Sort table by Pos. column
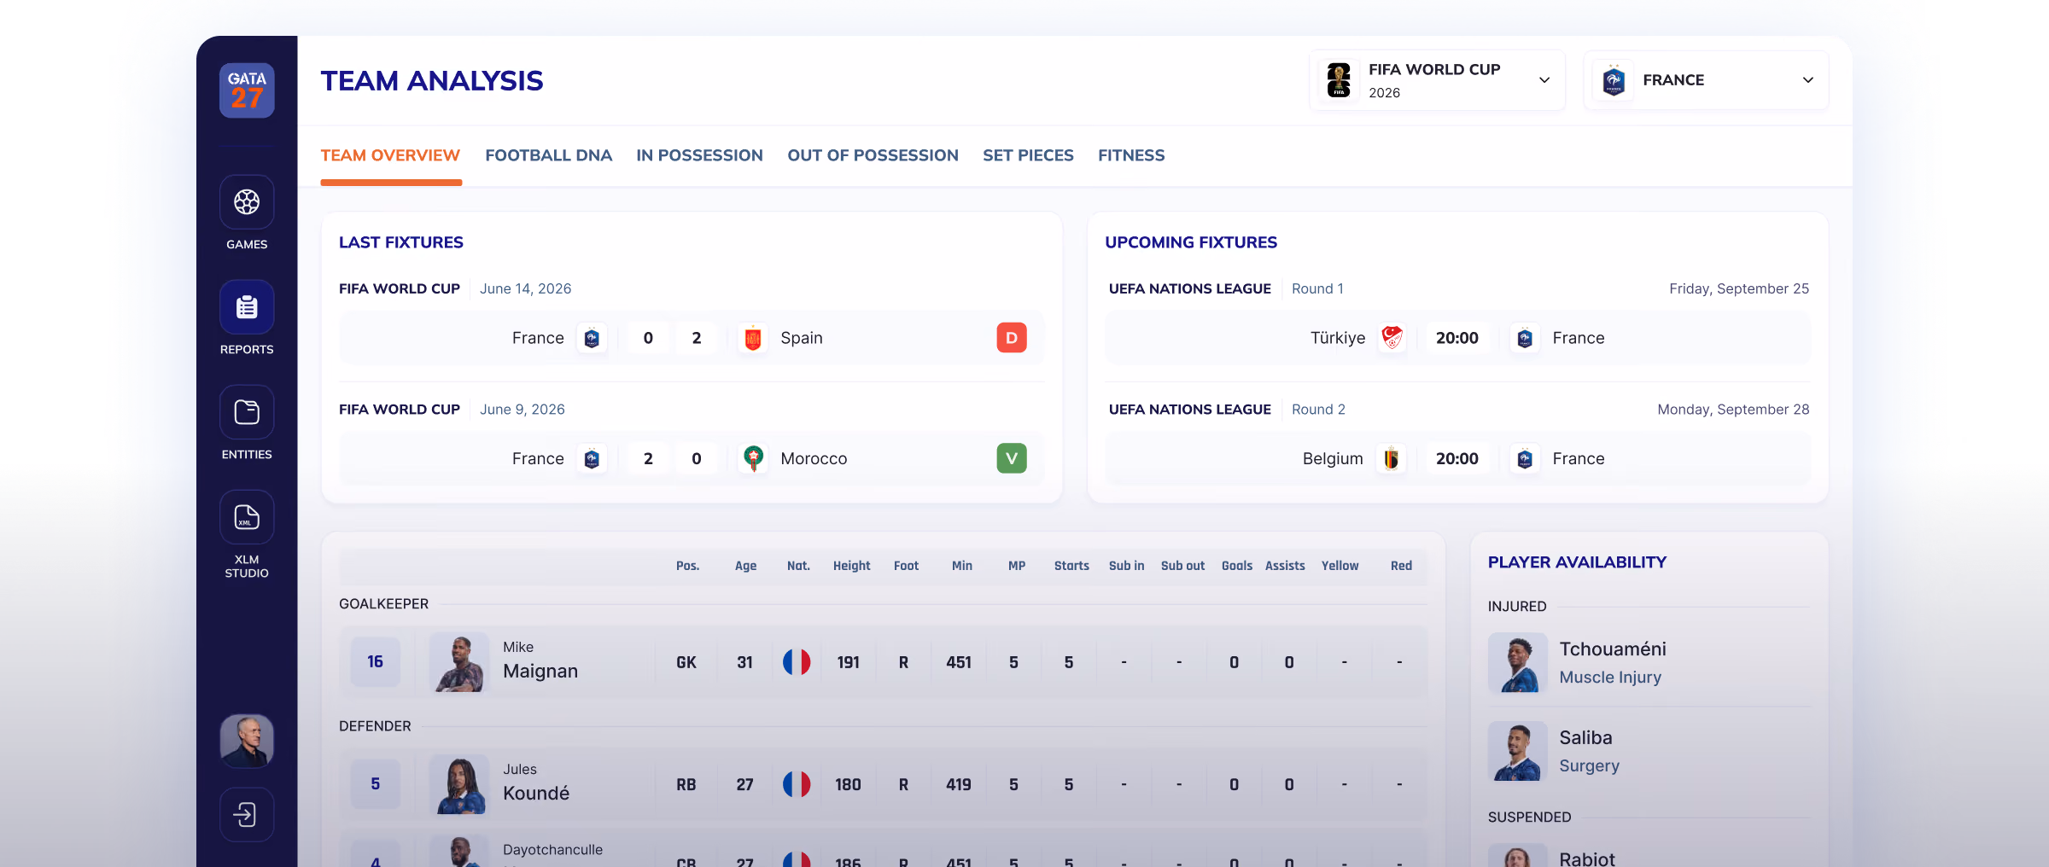This screenshot has height=867, width=2049. pyautogui.click(x=687, y=566)
